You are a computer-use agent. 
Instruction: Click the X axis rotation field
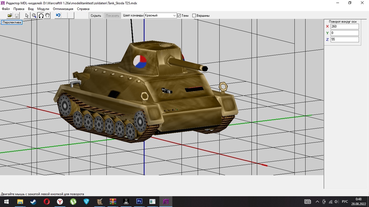[345, 26]
